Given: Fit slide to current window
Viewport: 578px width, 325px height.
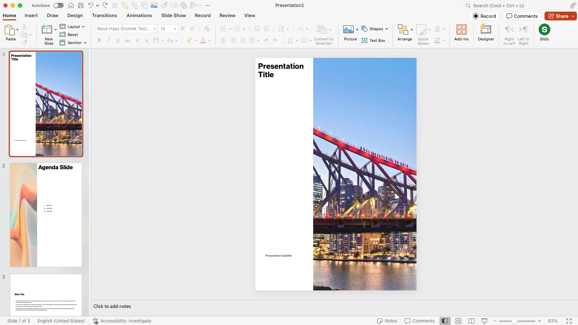Looking at the screenshot, I should (x=569, y=321).
